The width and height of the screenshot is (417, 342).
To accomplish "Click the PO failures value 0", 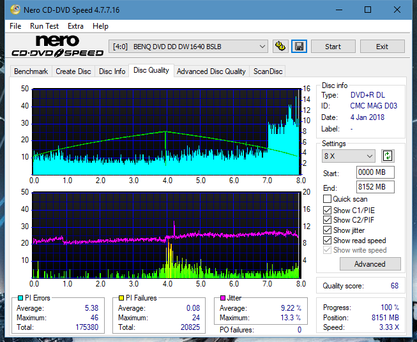I will pyautogui.click(x=299, y=330).
